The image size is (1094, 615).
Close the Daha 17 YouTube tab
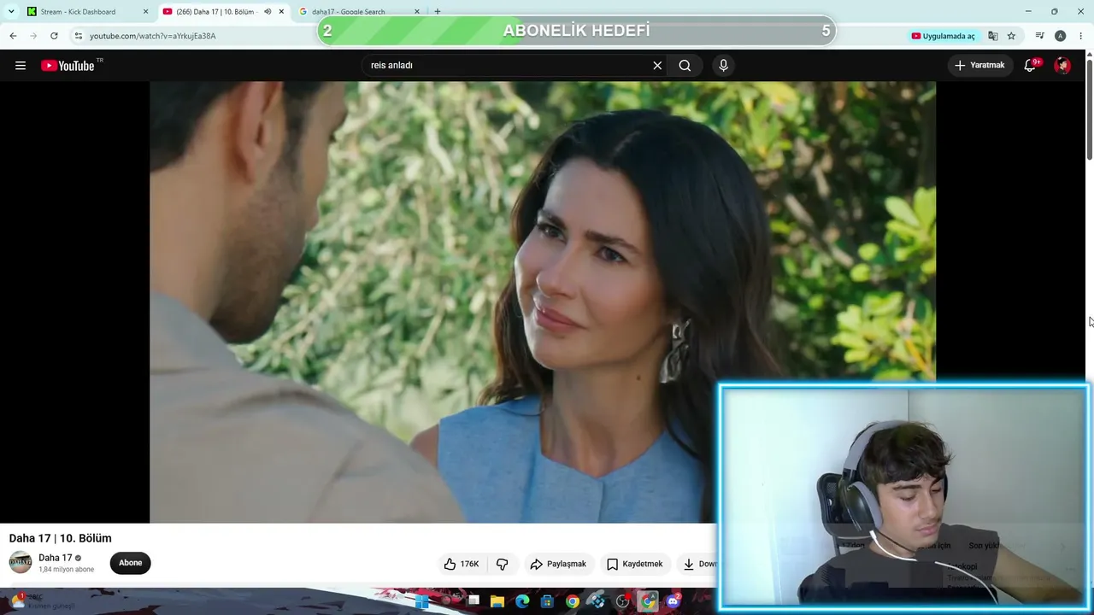click(281, 12)
